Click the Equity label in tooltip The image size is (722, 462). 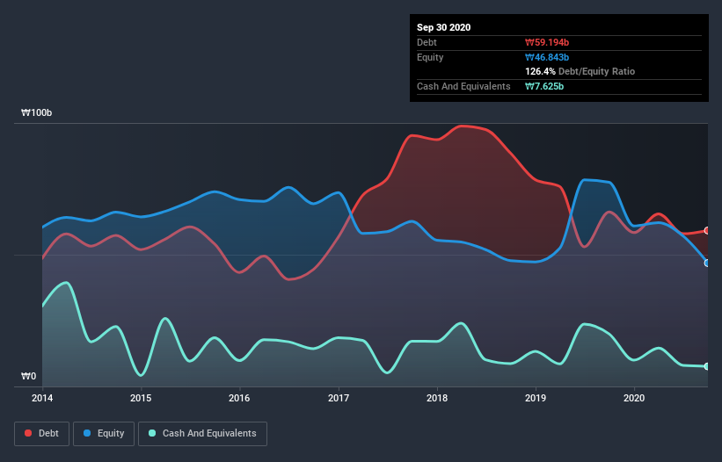(430, 57)
